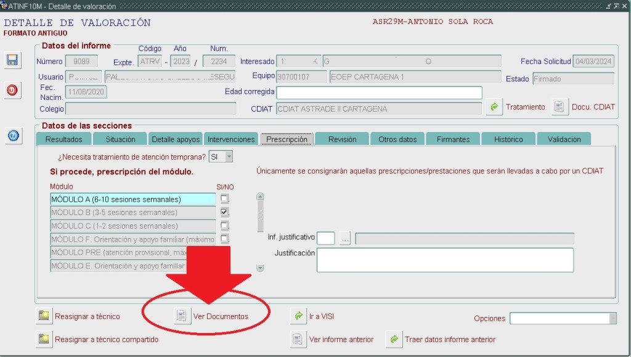The width and height of the screenshot is (631, 357).
Task: Click the Reasignar a técnico icon
Action: [44, 316]
